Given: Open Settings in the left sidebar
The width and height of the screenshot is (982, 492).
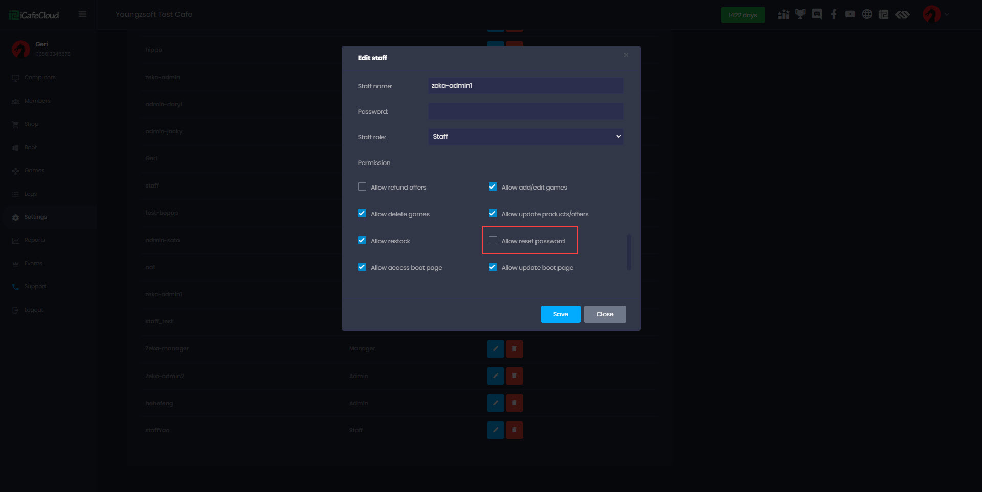Looking at the screenshot, I should pos(35,217).
